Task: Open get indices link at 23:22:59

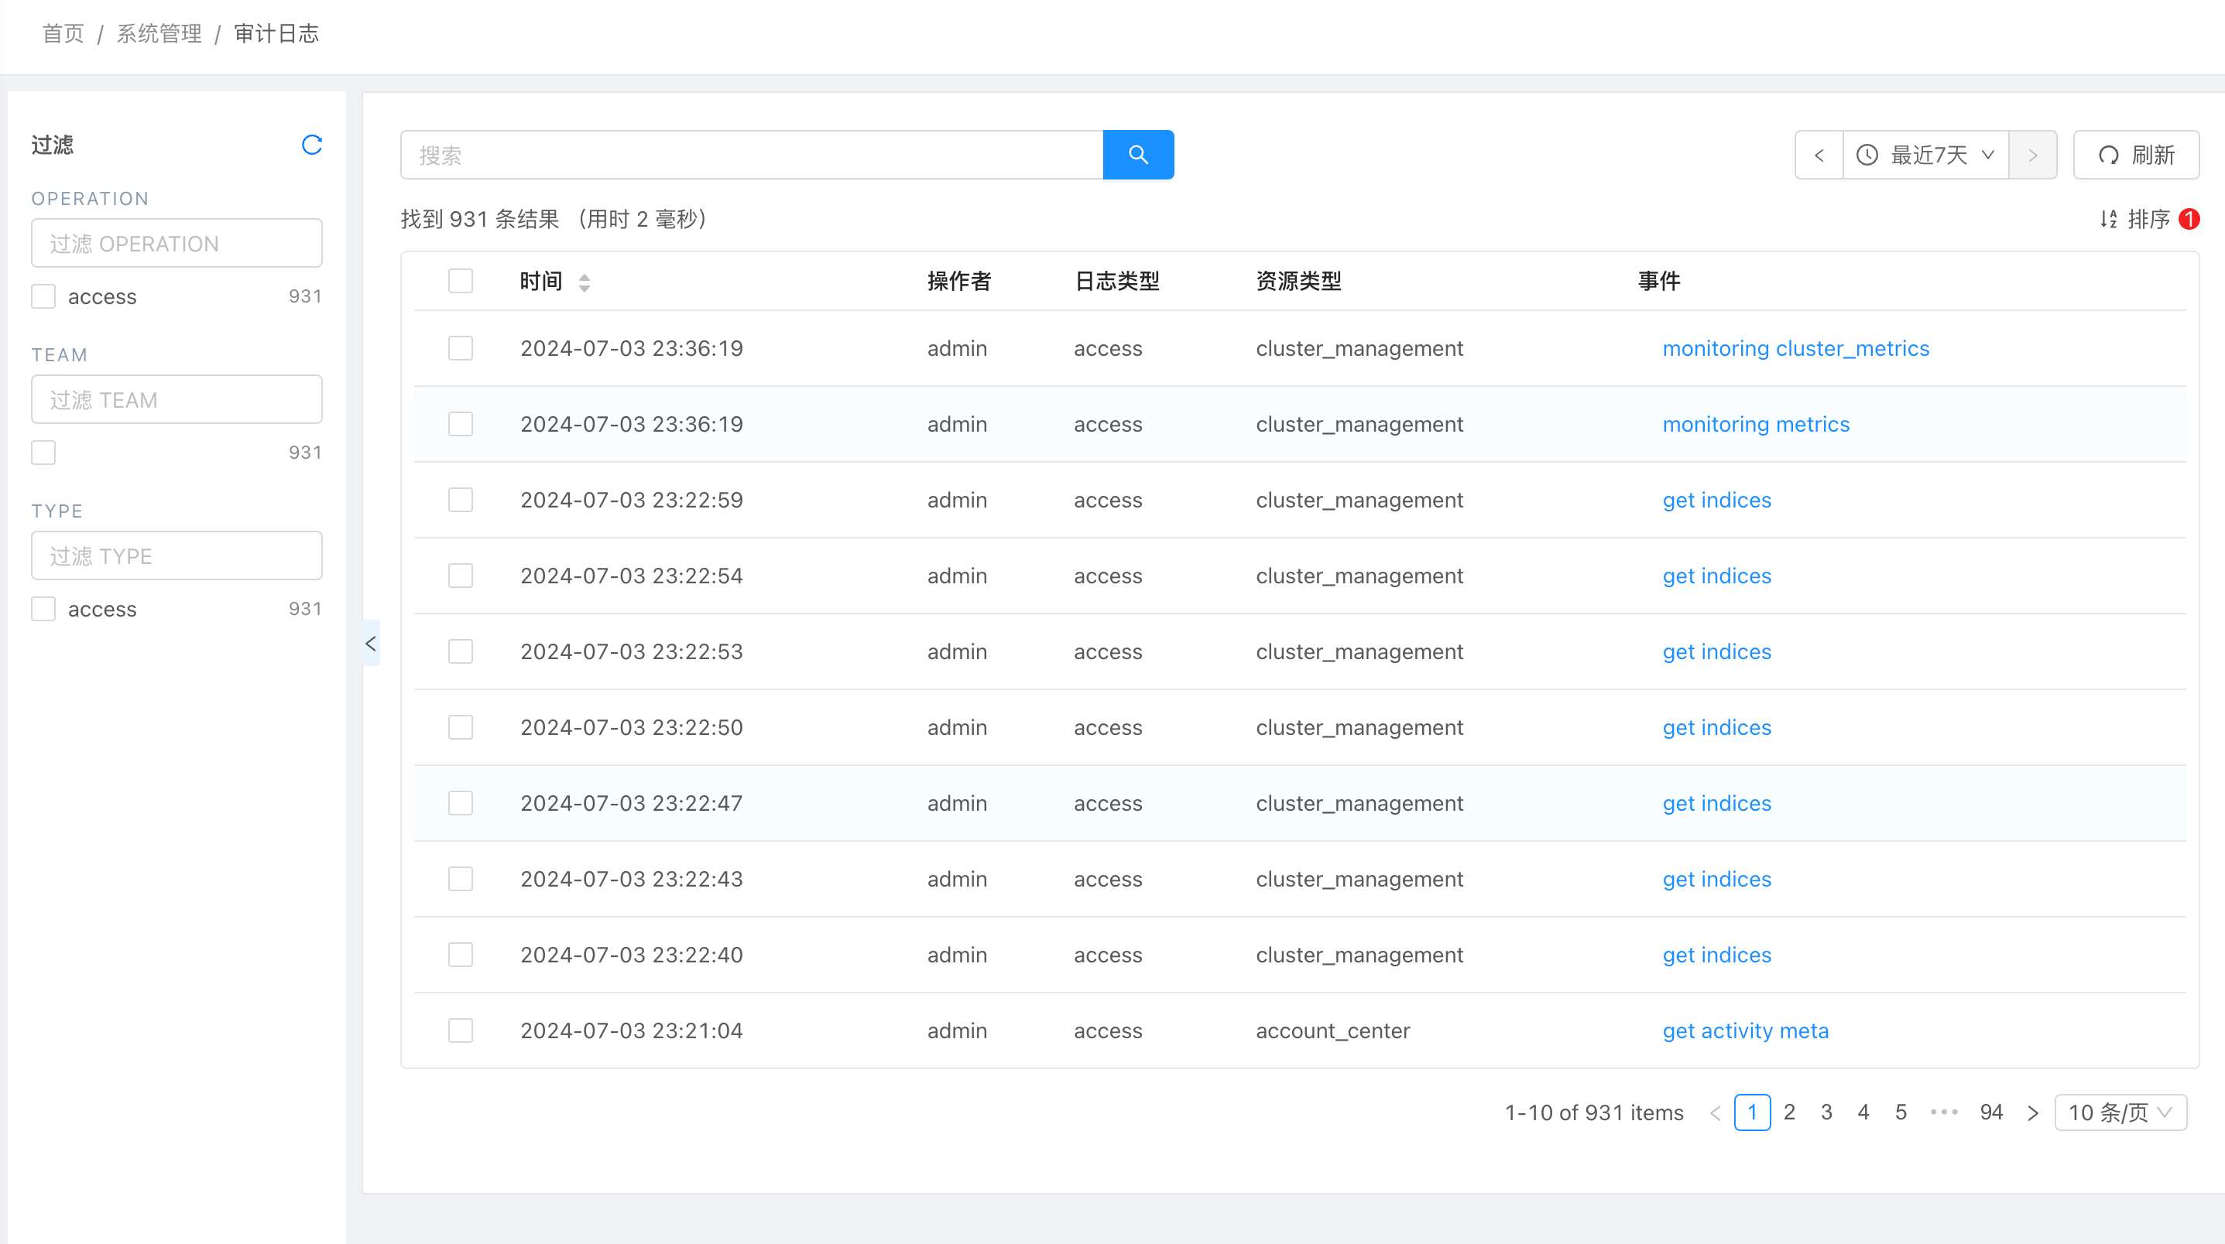Action: pyautogui.click(x=1717, y=500)
